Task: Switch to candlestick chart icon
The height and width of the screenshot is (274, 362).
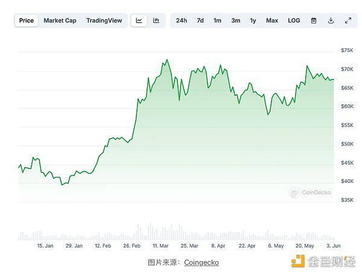Action: coord(156,21)
